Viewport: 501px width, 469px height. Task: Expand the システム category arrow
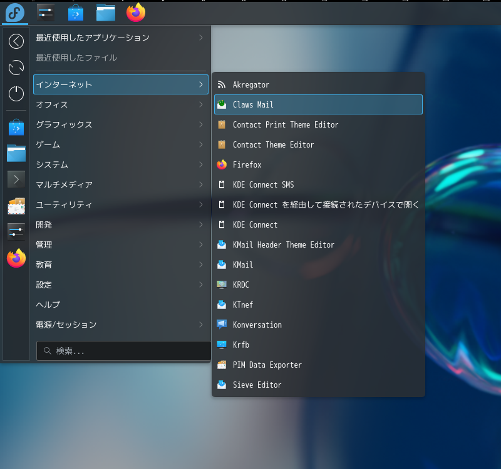[201, 164]
